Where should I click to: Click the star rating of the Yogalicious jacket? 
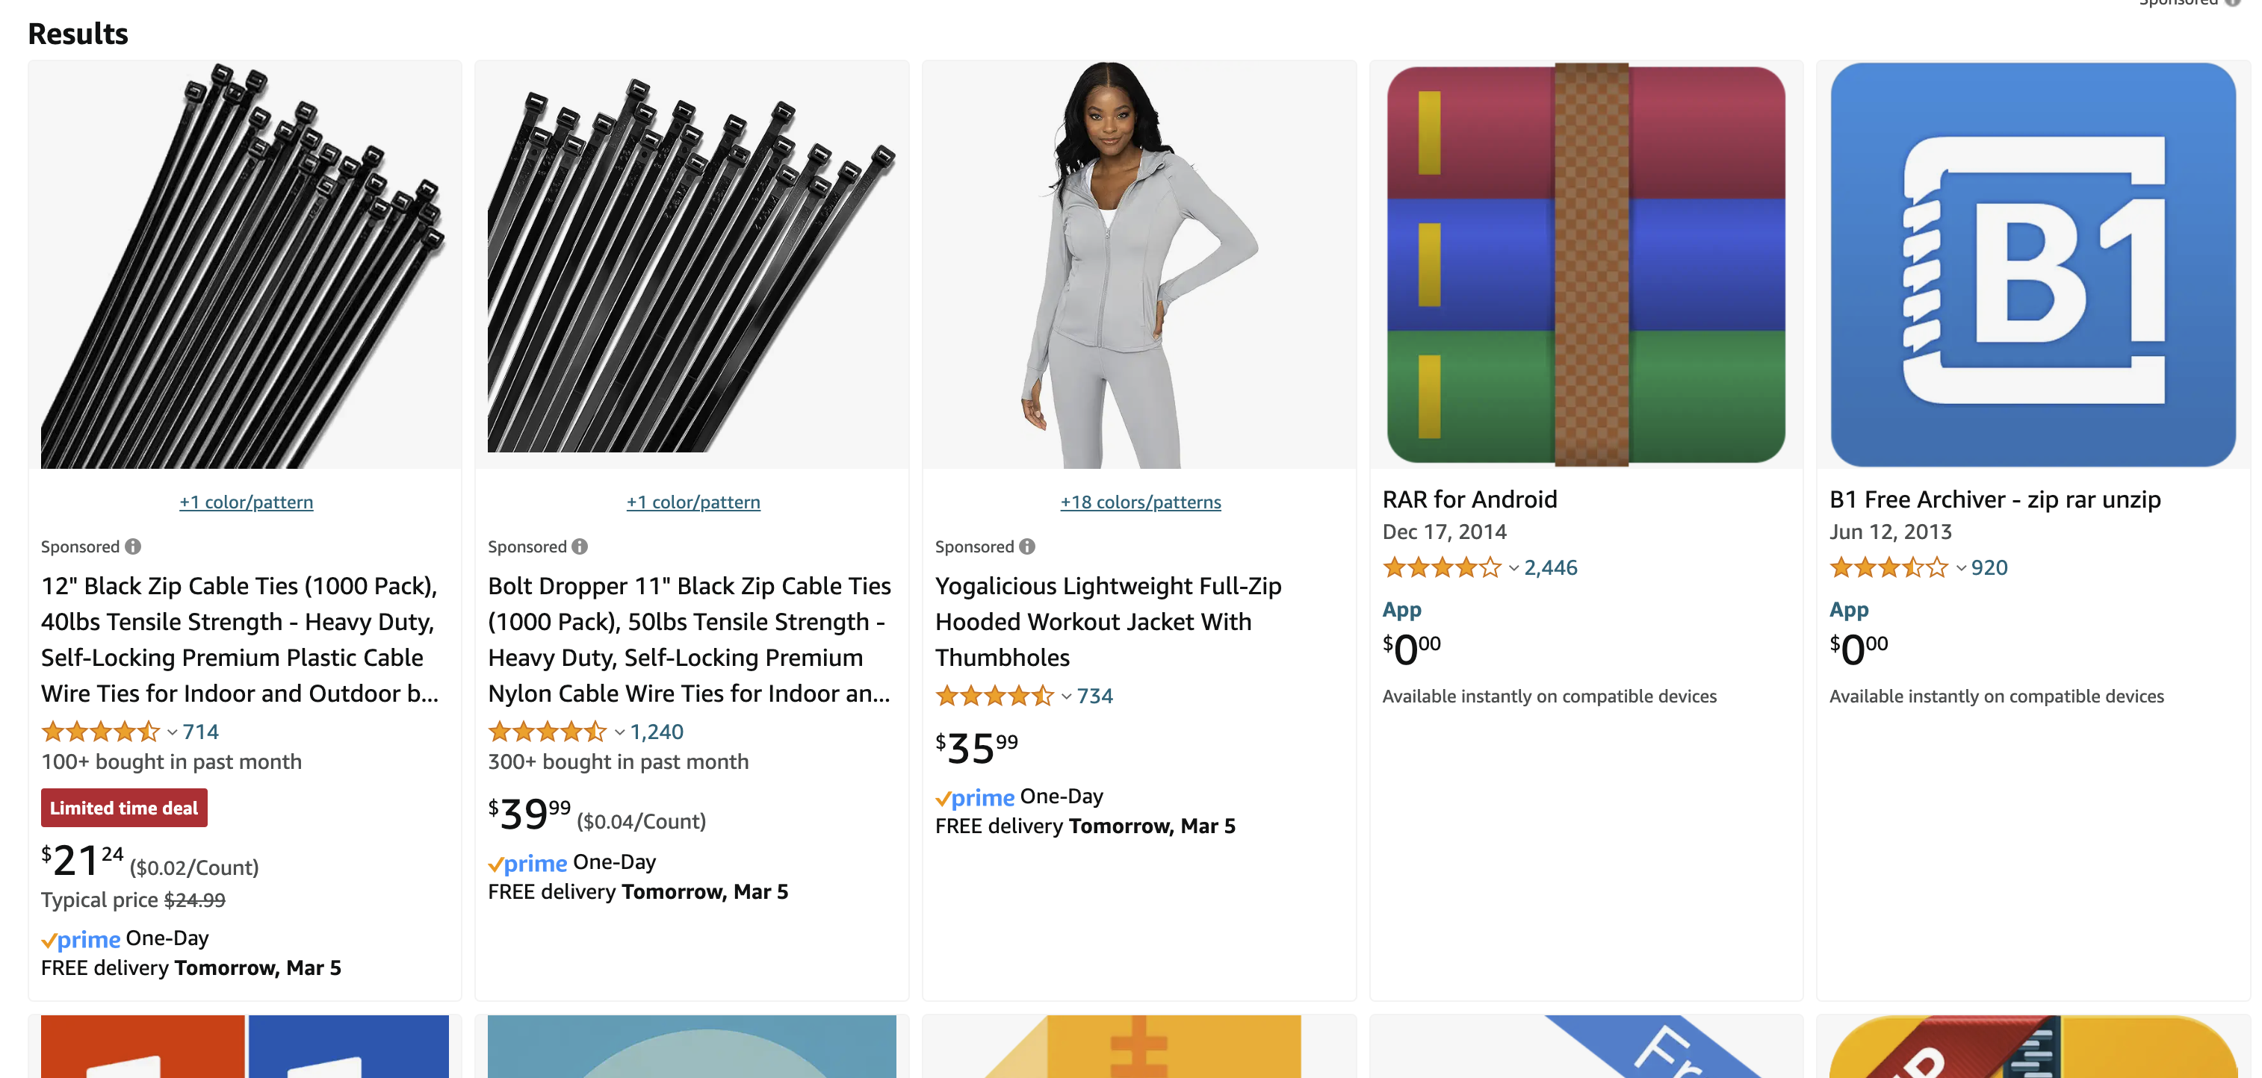coord(994,696)
